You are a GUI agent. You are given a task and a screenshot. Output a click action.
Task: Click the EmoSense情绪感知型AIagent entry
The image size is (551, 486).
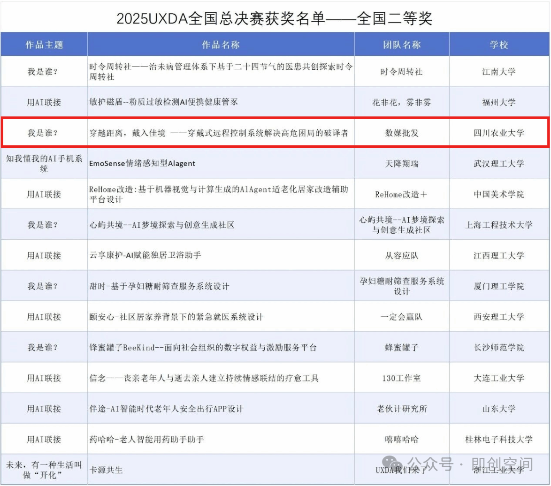142,163
